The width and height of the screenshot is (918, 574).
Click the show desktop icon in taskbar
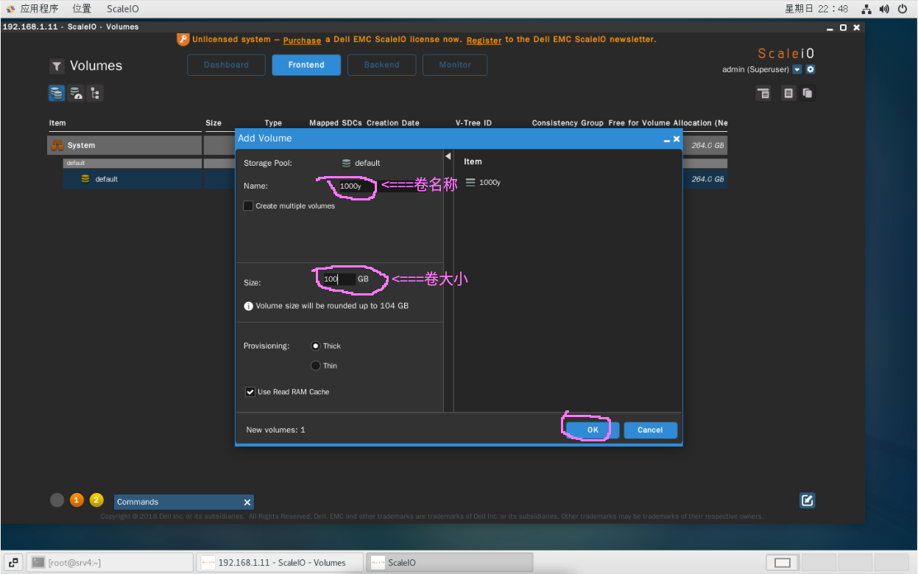(x=13, y=562)
